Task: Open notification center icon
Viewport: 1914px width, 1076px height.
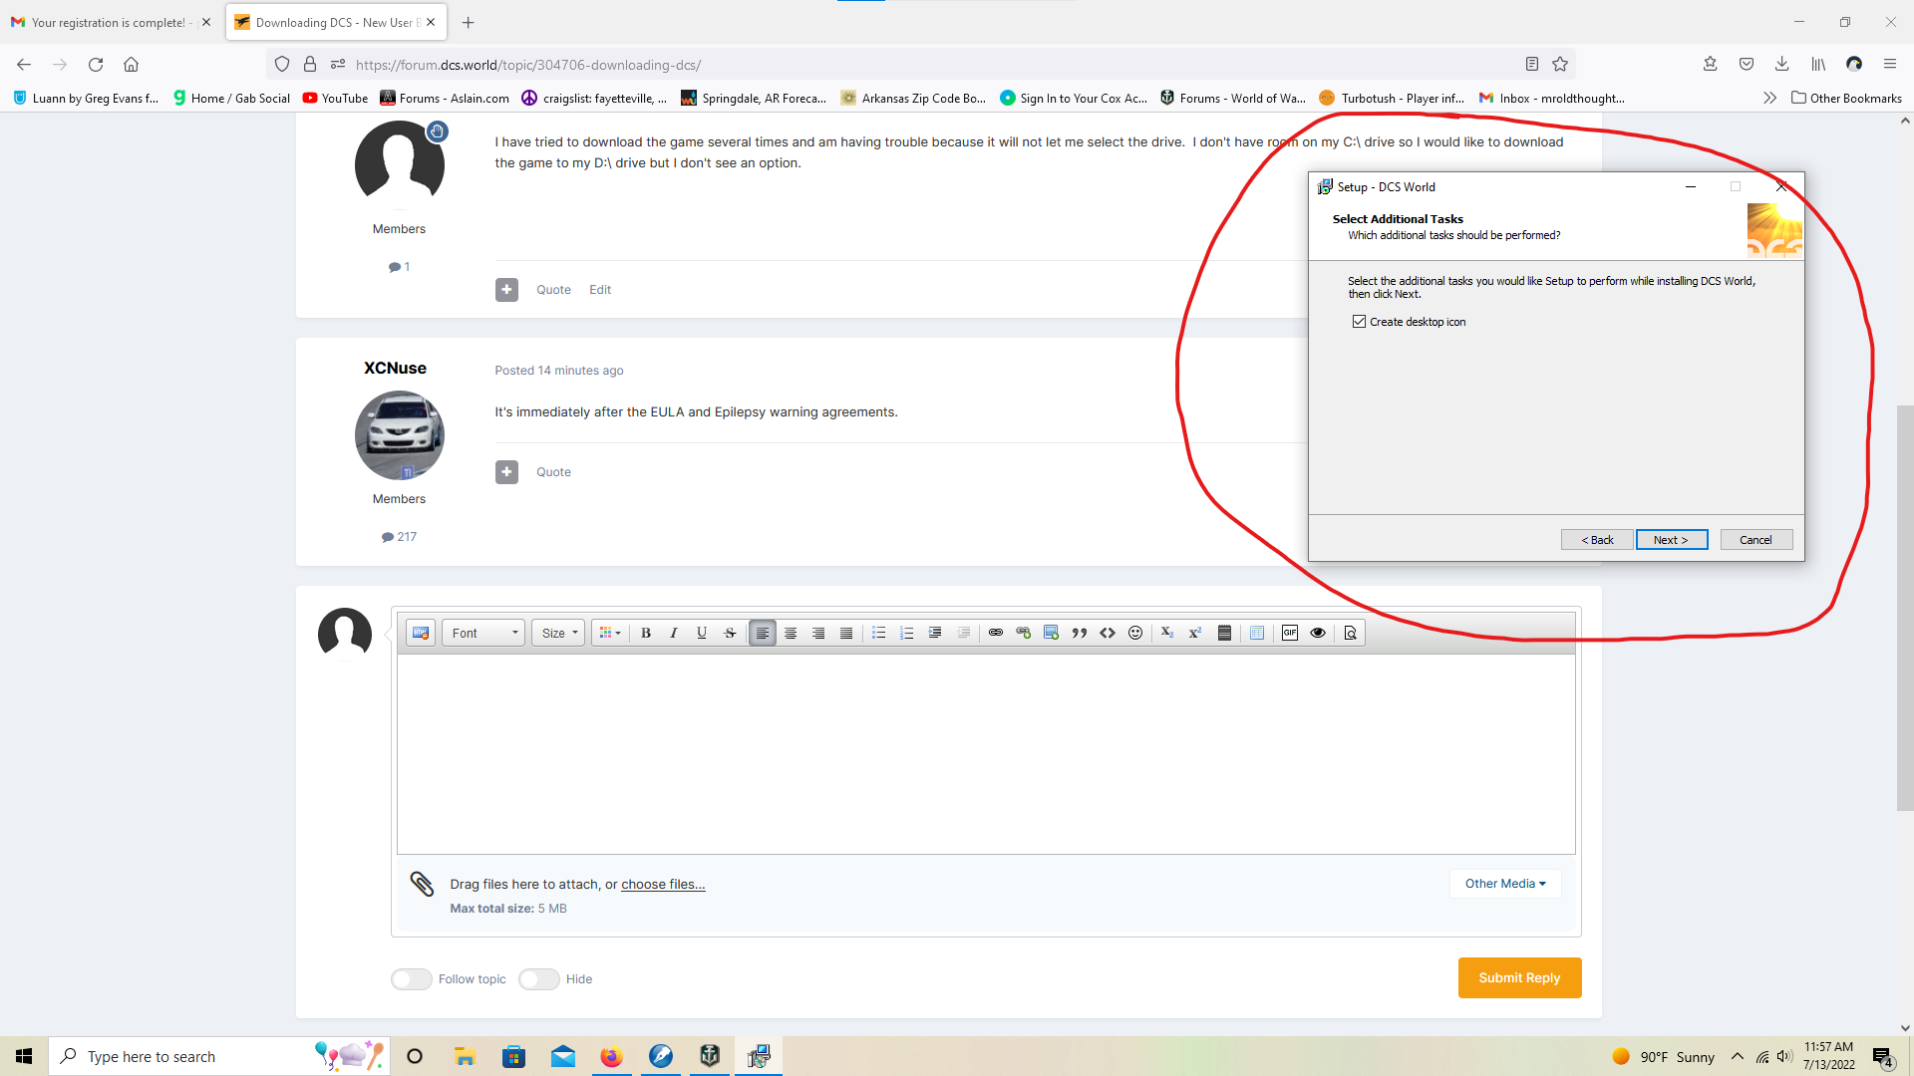Action: 1883,1056
